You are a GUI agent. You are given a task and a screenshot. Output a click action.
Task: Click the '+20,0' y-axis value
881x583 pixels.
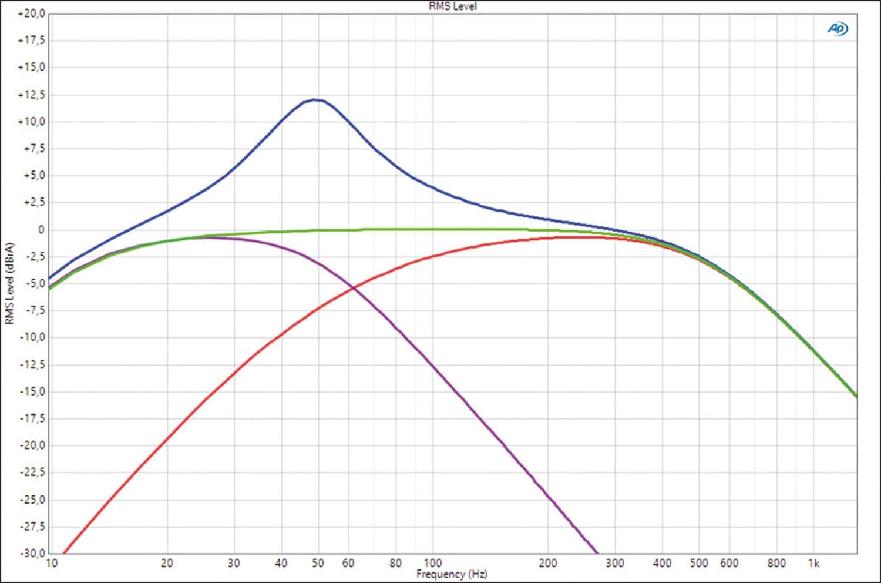(32, 14)
